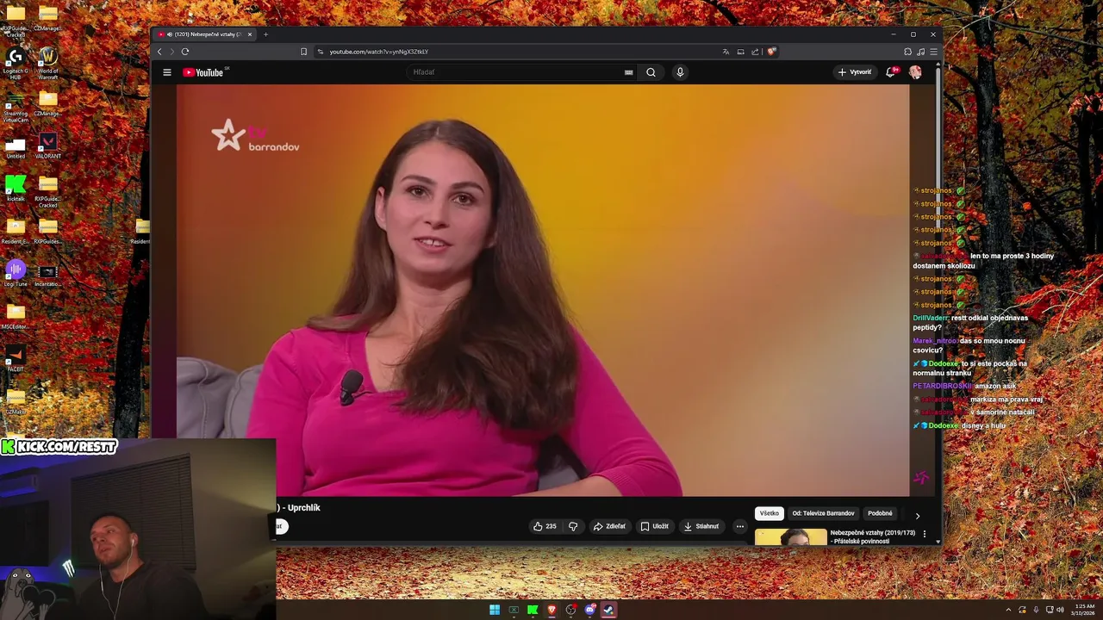Open the YouTube account avatar menu
Screen dimensions: 1103x620
[915, 72]
